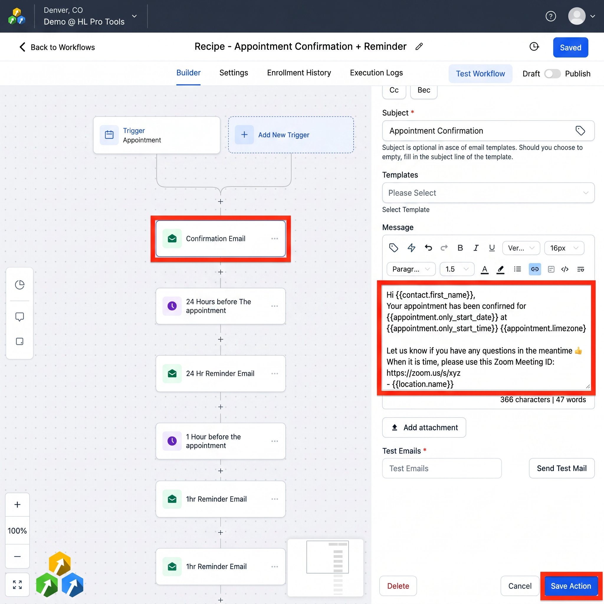Click the custom values tag icon in Subject field
This screenshot has width=604, height=604.
click(x=580, y=131)
